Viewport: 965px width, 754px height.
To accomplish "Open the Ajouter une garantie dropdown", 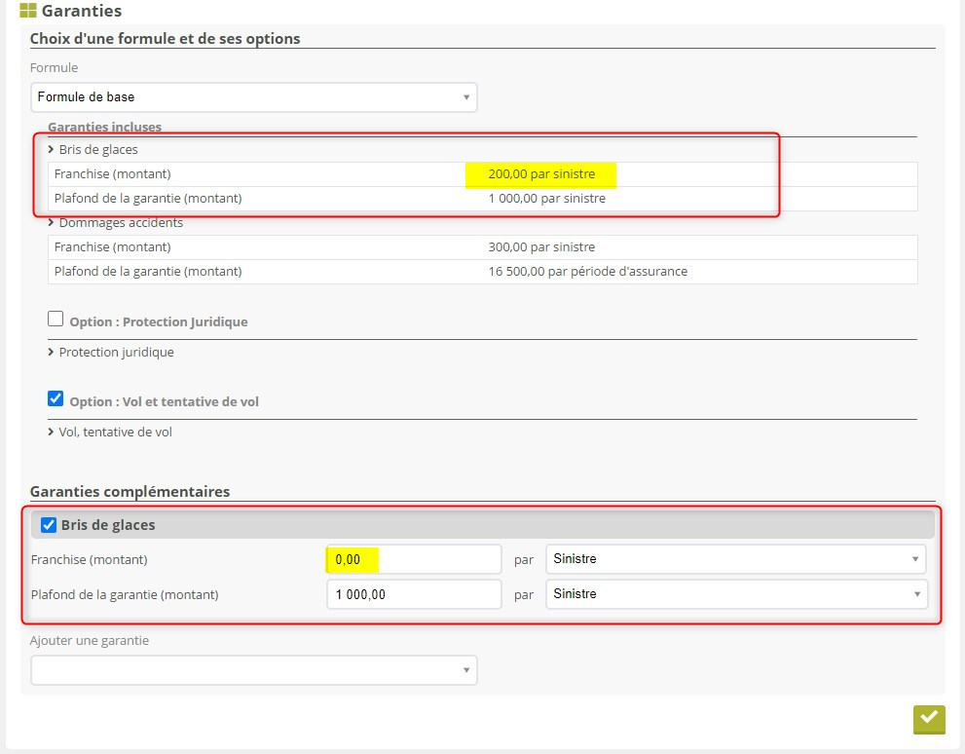I will [253, 670].
